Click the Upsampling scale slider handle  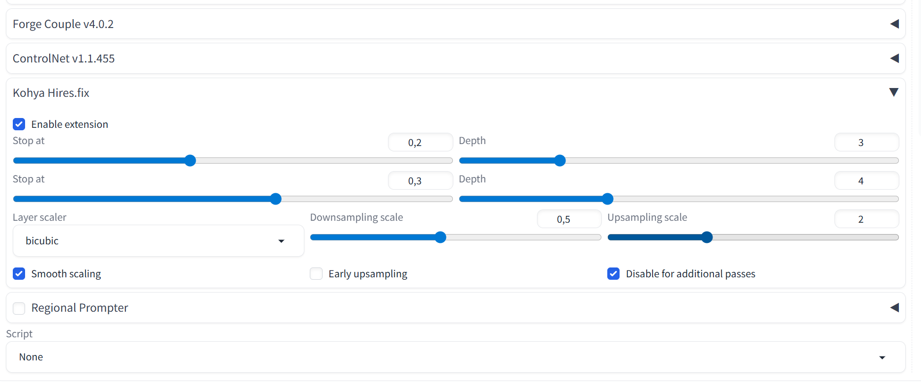(x=707, y=237)
